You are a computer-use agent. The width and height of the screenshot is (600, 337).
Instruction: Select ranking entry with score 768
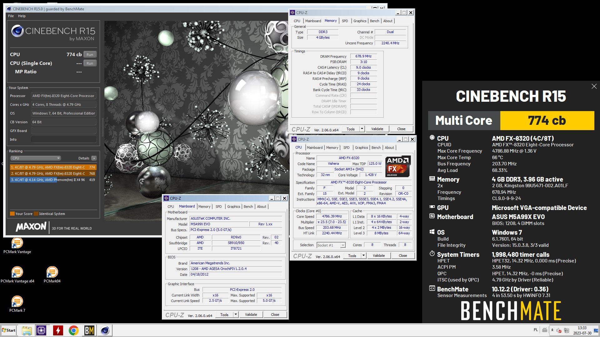[53, 173]
